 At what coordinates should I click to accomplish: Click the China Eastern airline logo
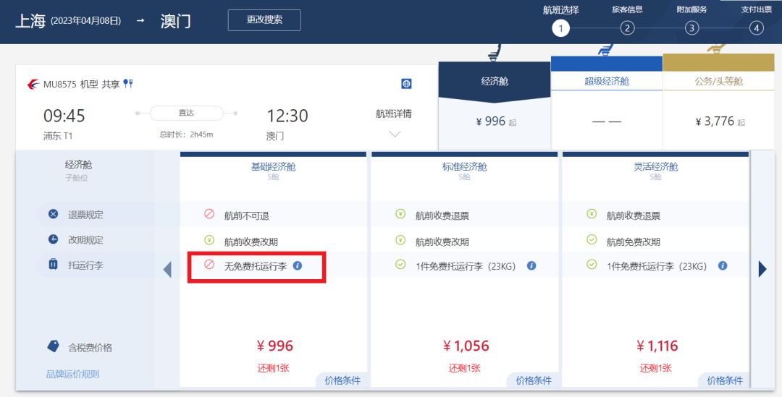coord(33,84)
